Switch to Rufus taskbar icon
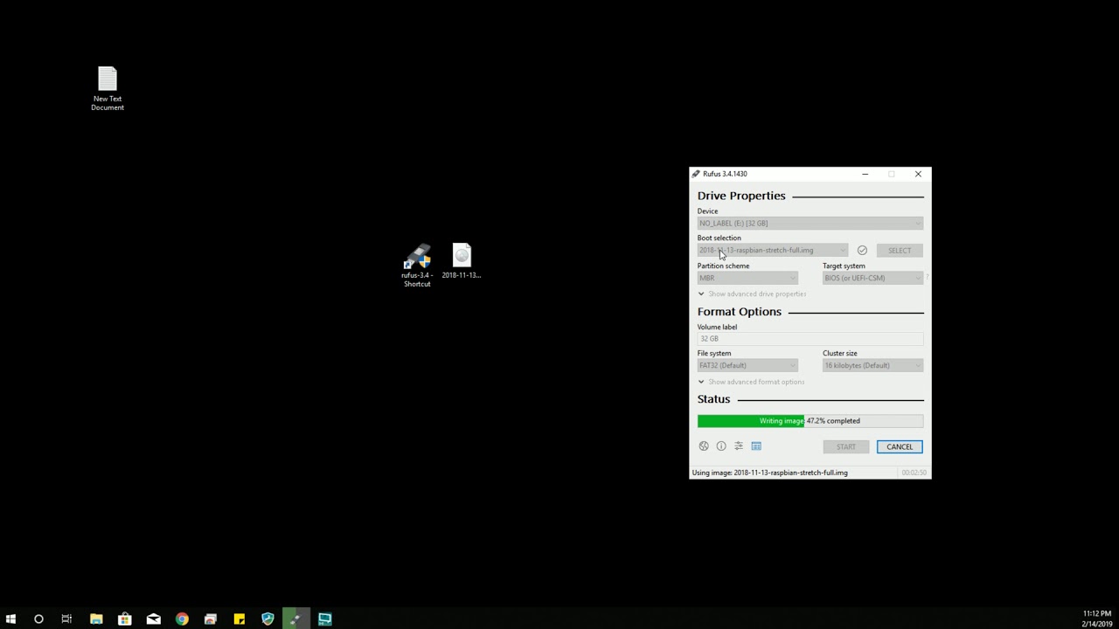1119x629 pixels. [296, 619]
